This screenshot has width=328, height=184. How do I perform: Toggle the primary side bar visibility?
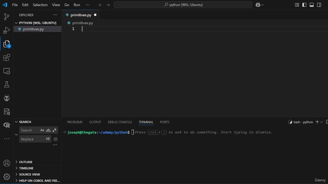304,5
